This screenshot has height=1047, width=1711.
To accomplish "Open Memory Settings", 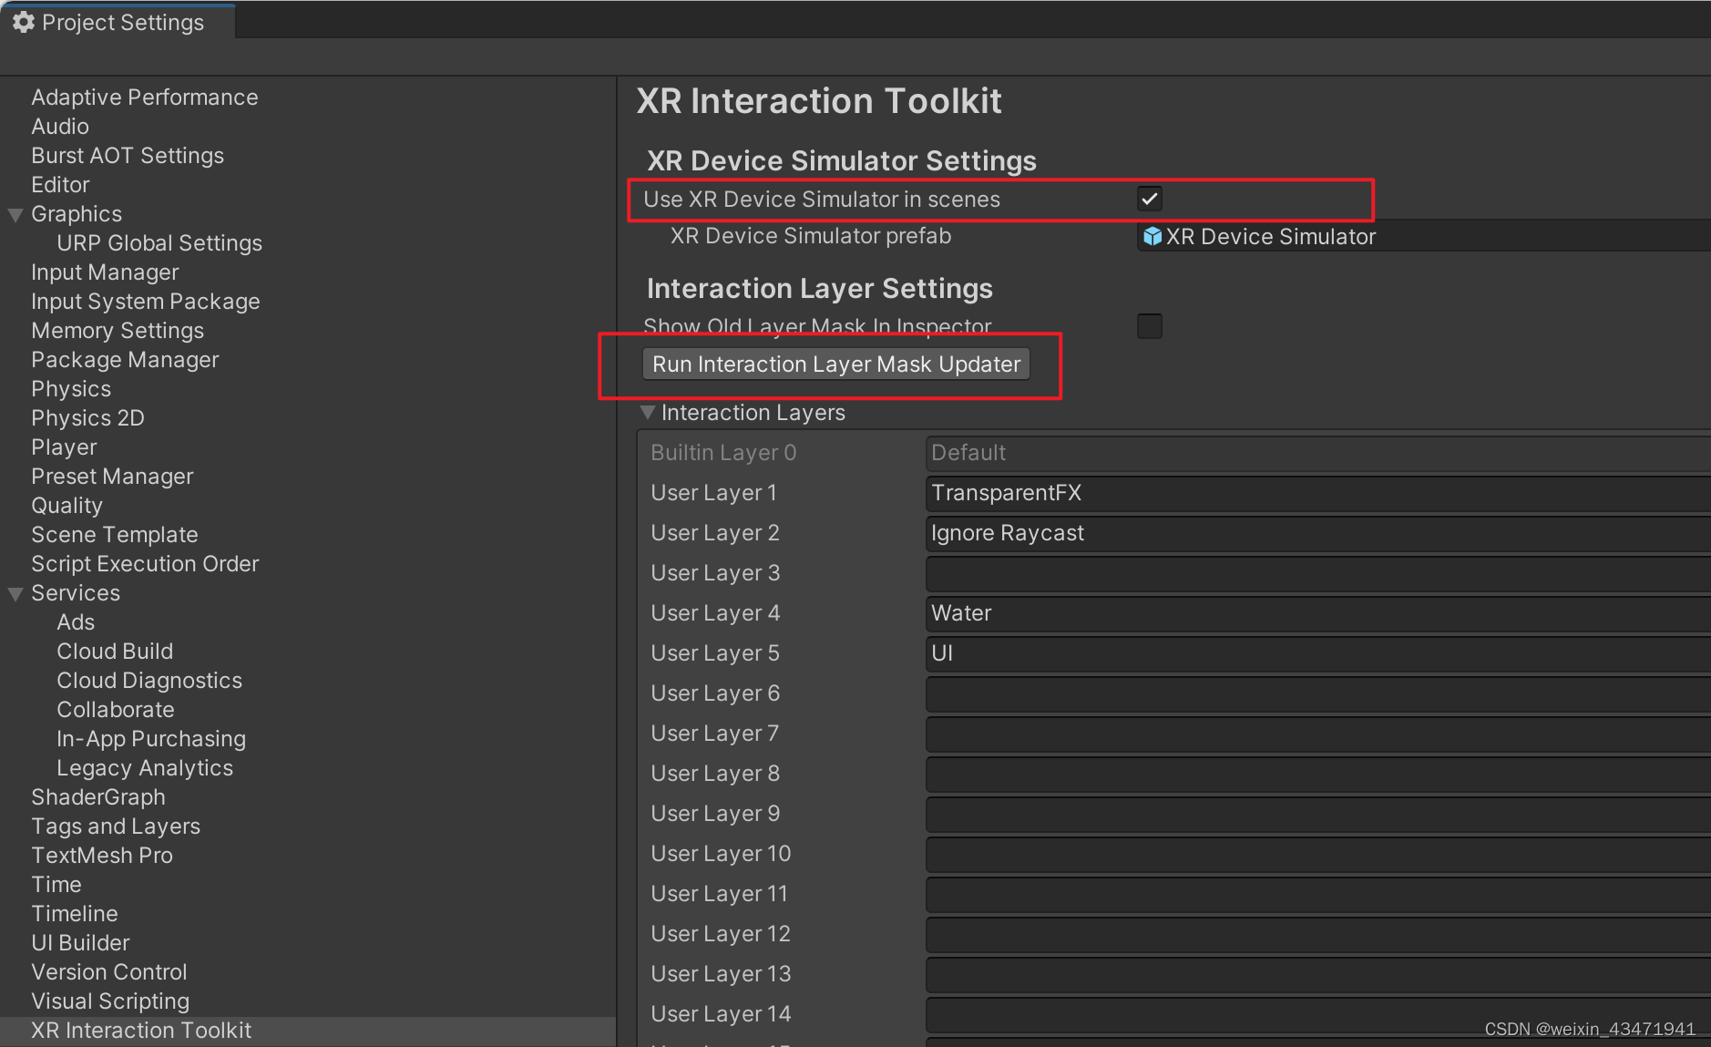I will coord(118,331).
